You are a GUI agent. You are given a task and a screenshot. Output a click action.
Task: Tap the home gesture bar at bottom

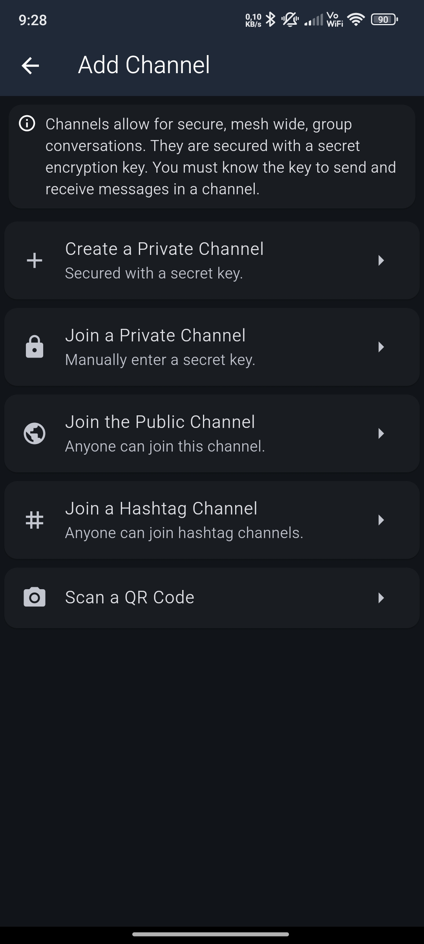click(211, 934)
